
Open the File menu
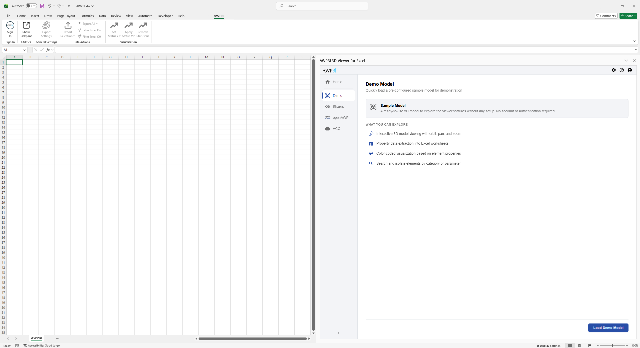click(x=8, y=16)
